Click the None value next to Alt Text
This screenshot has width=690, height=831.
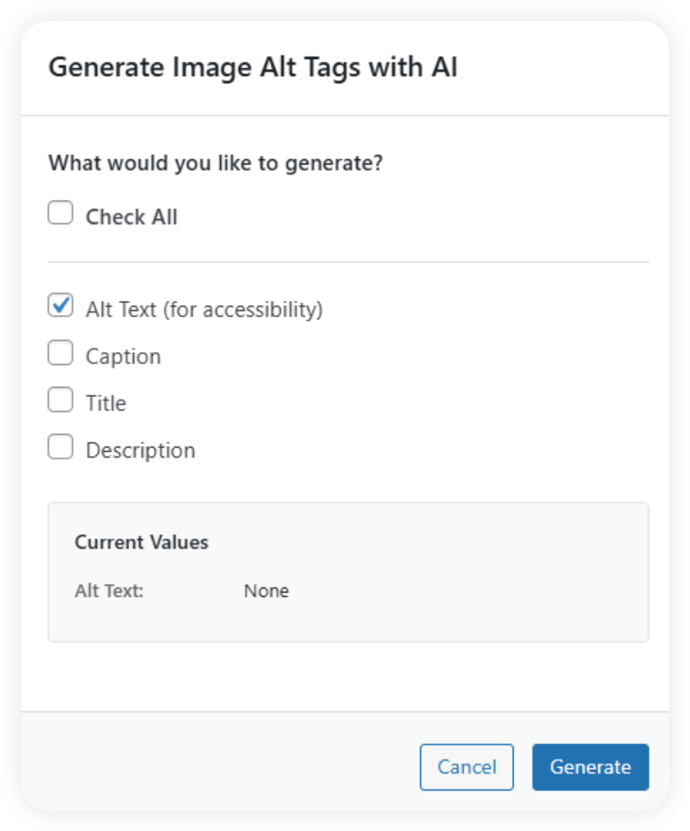(x=266, y=591)
